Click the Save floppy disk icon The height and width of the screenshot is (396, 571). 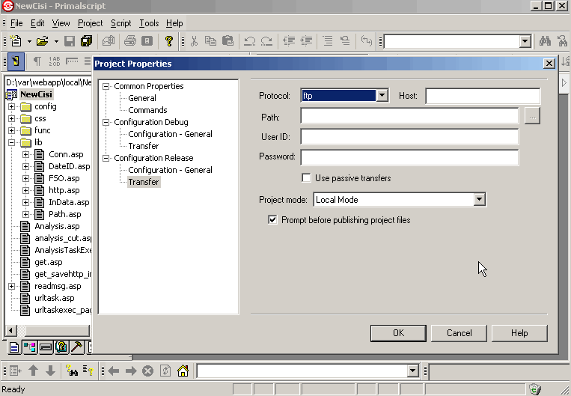click(70, 41)
